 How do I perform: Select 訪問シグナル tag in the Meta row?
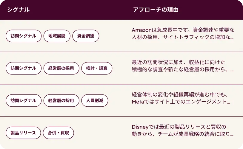coord(23,100)
